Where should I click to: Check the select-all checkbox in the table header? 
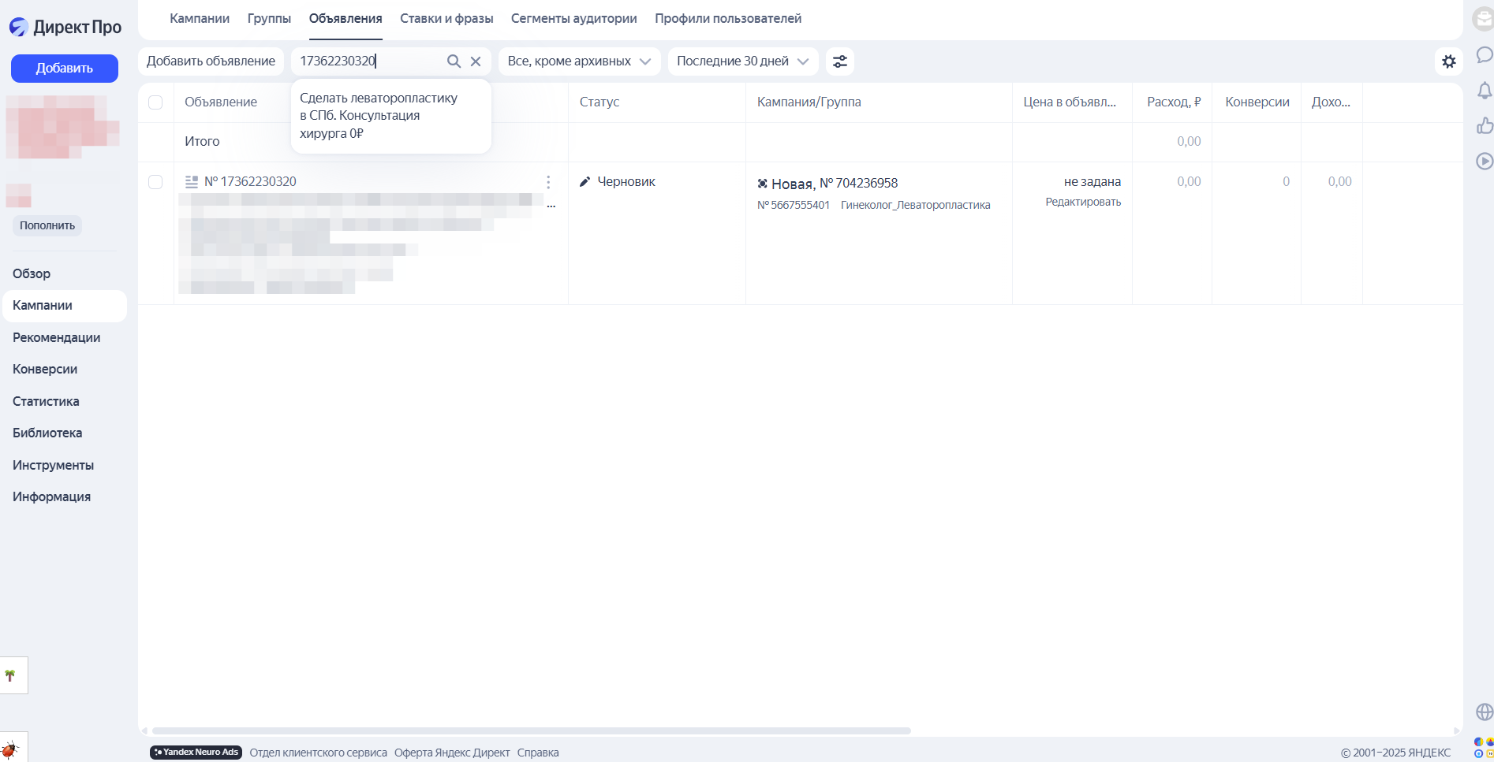point(155,102)
